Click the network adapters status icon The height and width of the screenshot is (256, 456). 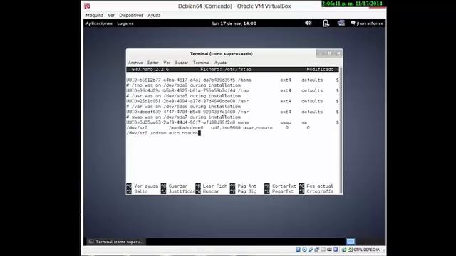[317, 250]
